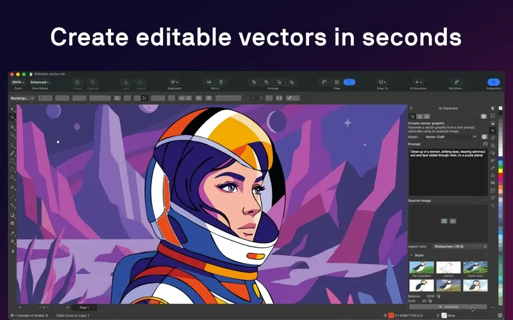The width and height of the screenshot is (513, 320).
Task: Choose the Comic book style thumbnail
Action: [x=475, y=268]
